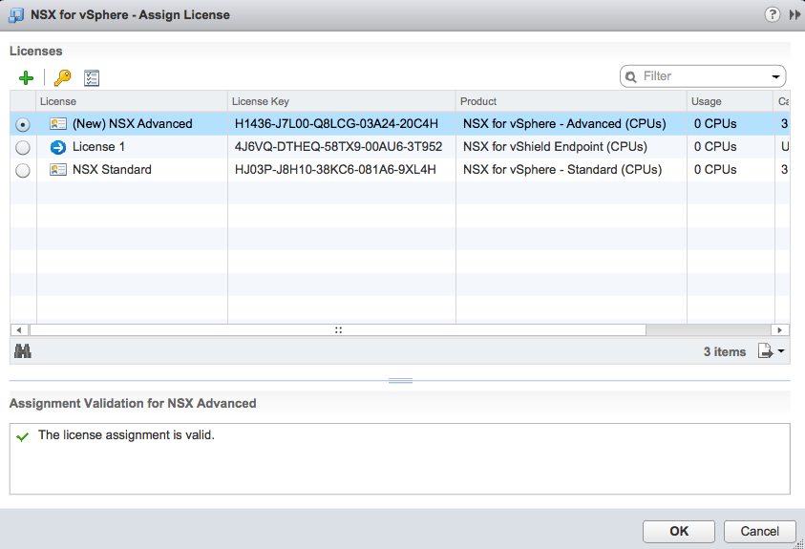Image resolution: width=805 pixels, height=549 pixels.
Task: Sort by the License Key column header
Action: [341, 101]
